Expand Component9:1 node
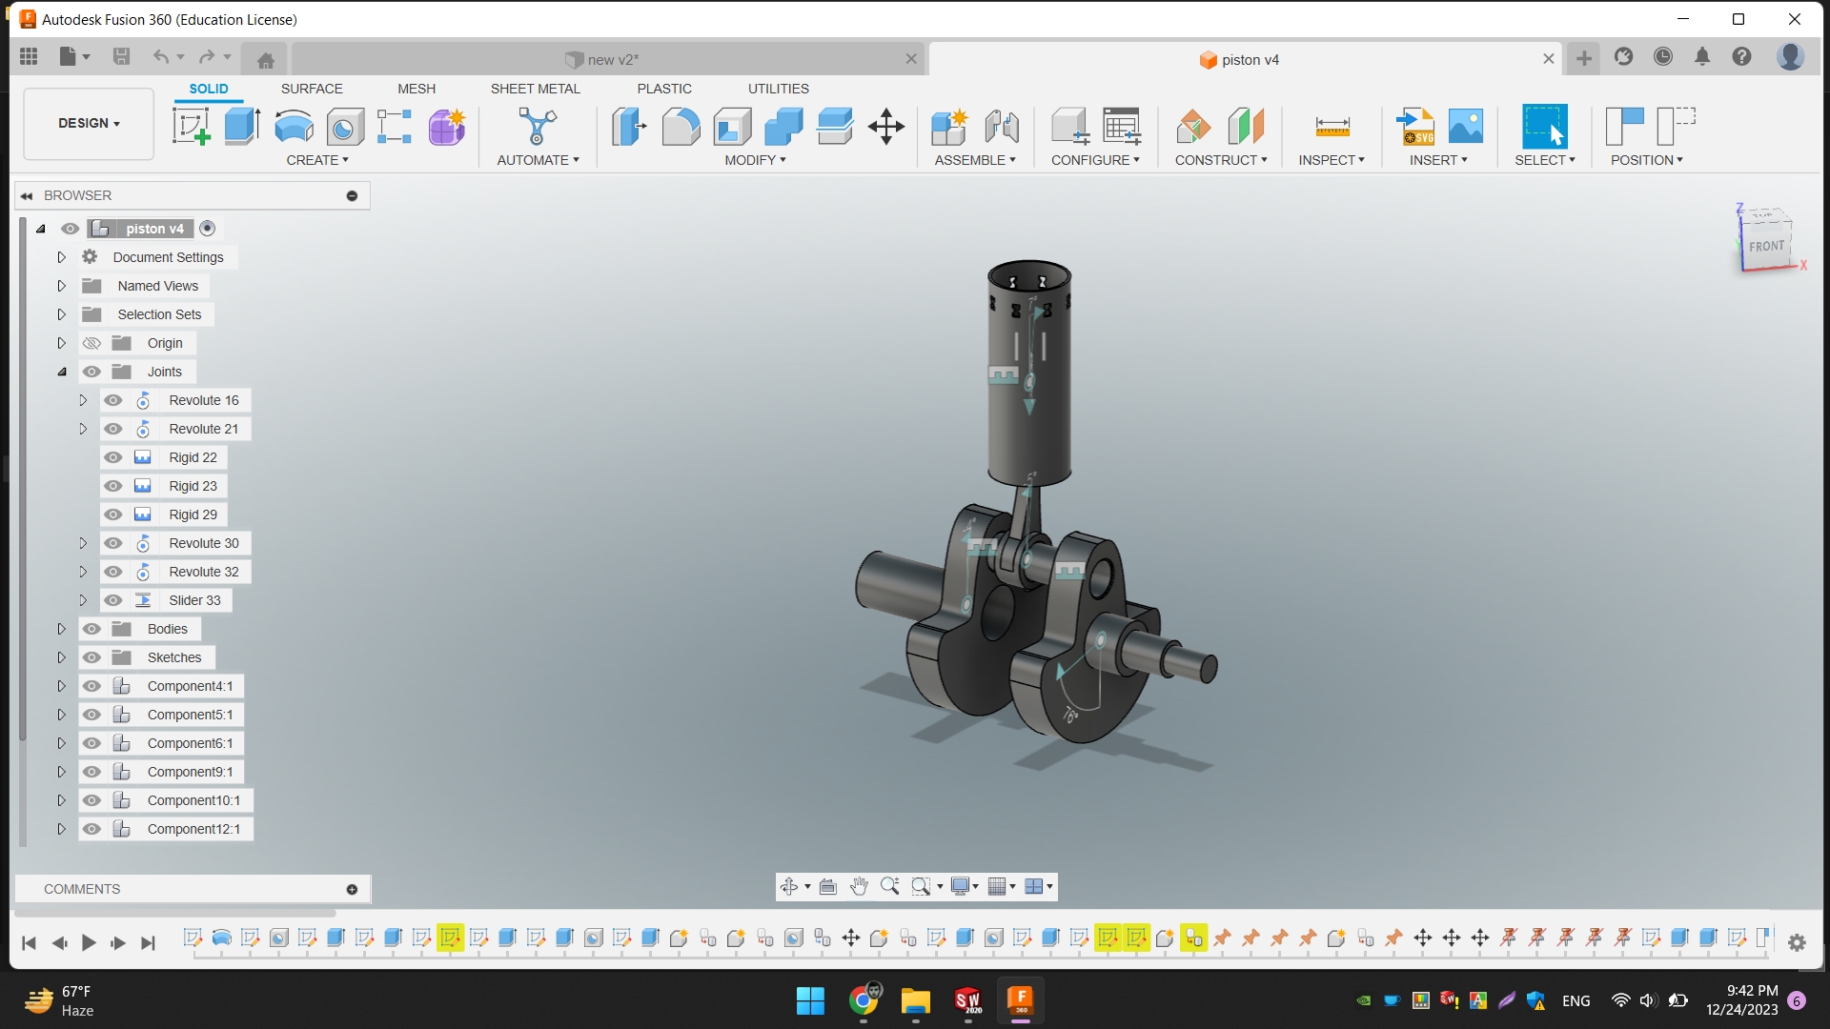The width and height of the screenshot is (1830, 1029). 61,772
